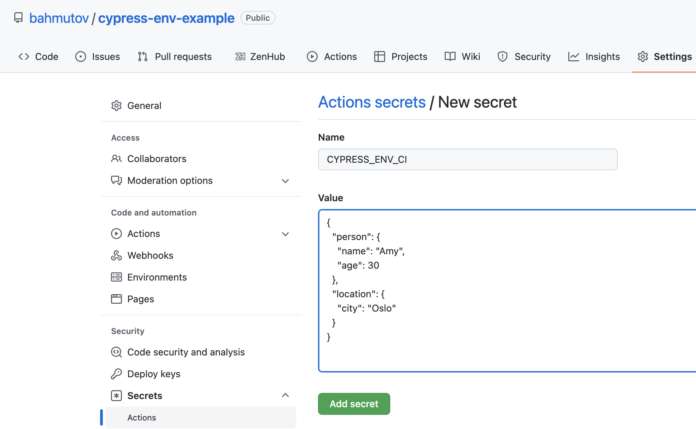Click the Webhooks hook icon

click(x=116, y=255)
